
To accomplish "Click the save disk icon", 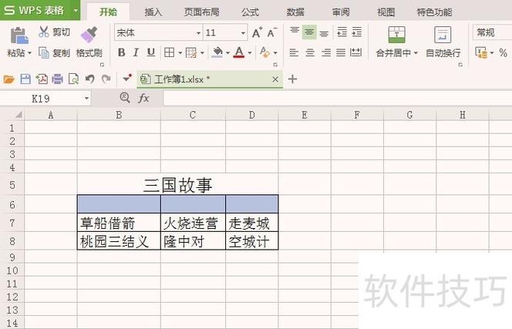I will [25, 79].
